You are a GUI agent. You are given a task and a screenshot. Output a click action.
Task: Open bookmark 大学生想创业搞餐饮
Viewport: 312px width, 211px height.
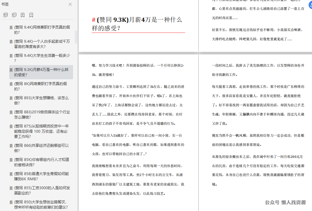tap(41, 205)
